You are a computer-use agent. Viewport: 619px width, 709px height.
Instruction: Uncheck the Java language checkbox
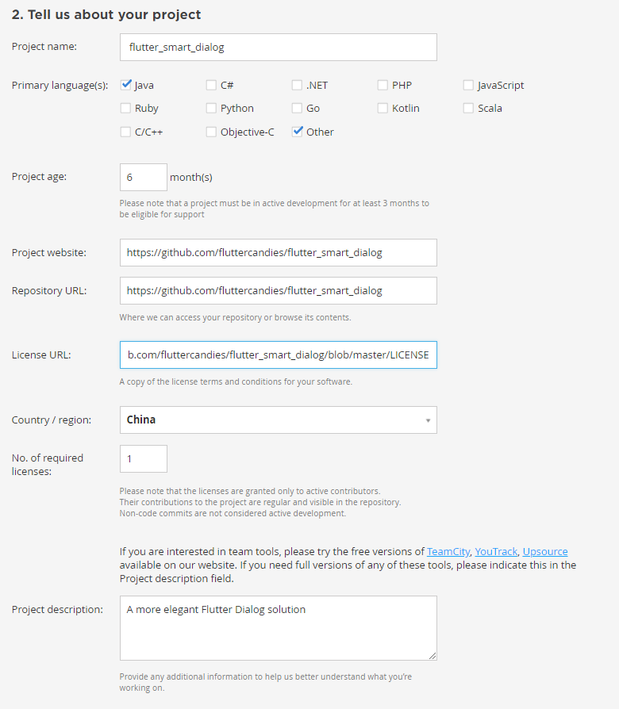tap(126, 85)
